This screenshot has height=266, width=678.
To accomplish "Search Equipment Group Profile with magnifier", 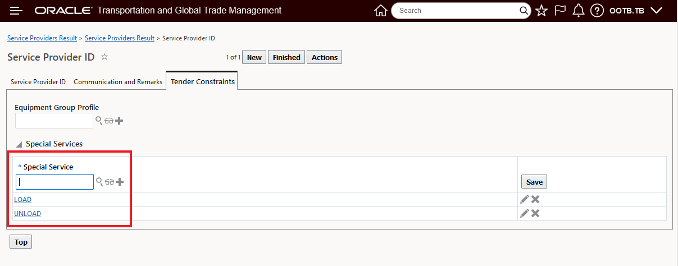I will (99, 121).
